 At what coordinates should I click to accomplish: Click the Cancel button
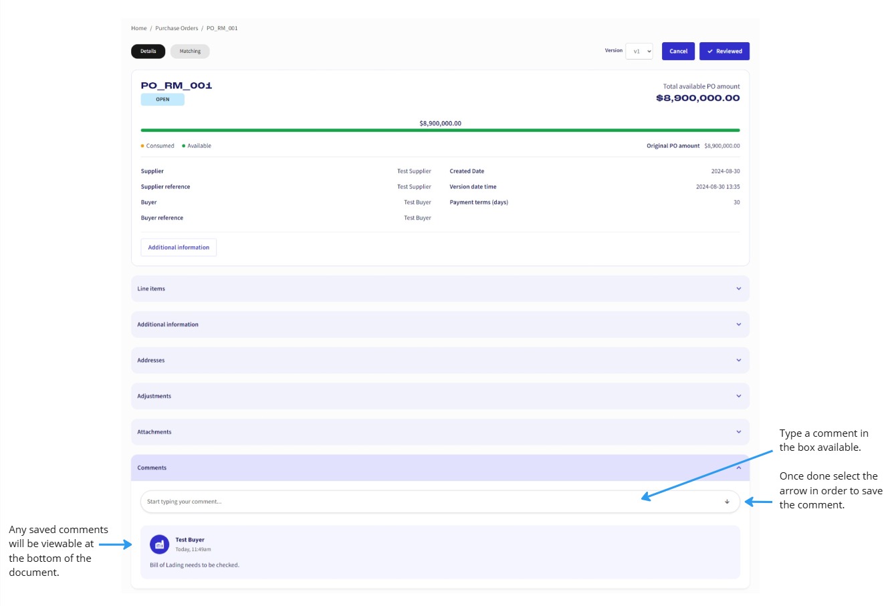tap(678, 52)
